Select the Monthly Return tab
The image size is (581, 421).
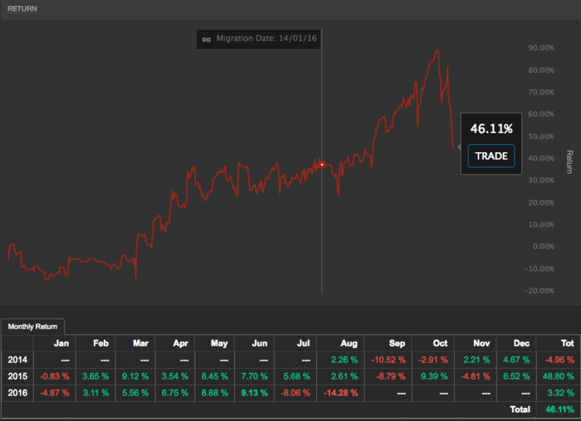coord(34,327)
